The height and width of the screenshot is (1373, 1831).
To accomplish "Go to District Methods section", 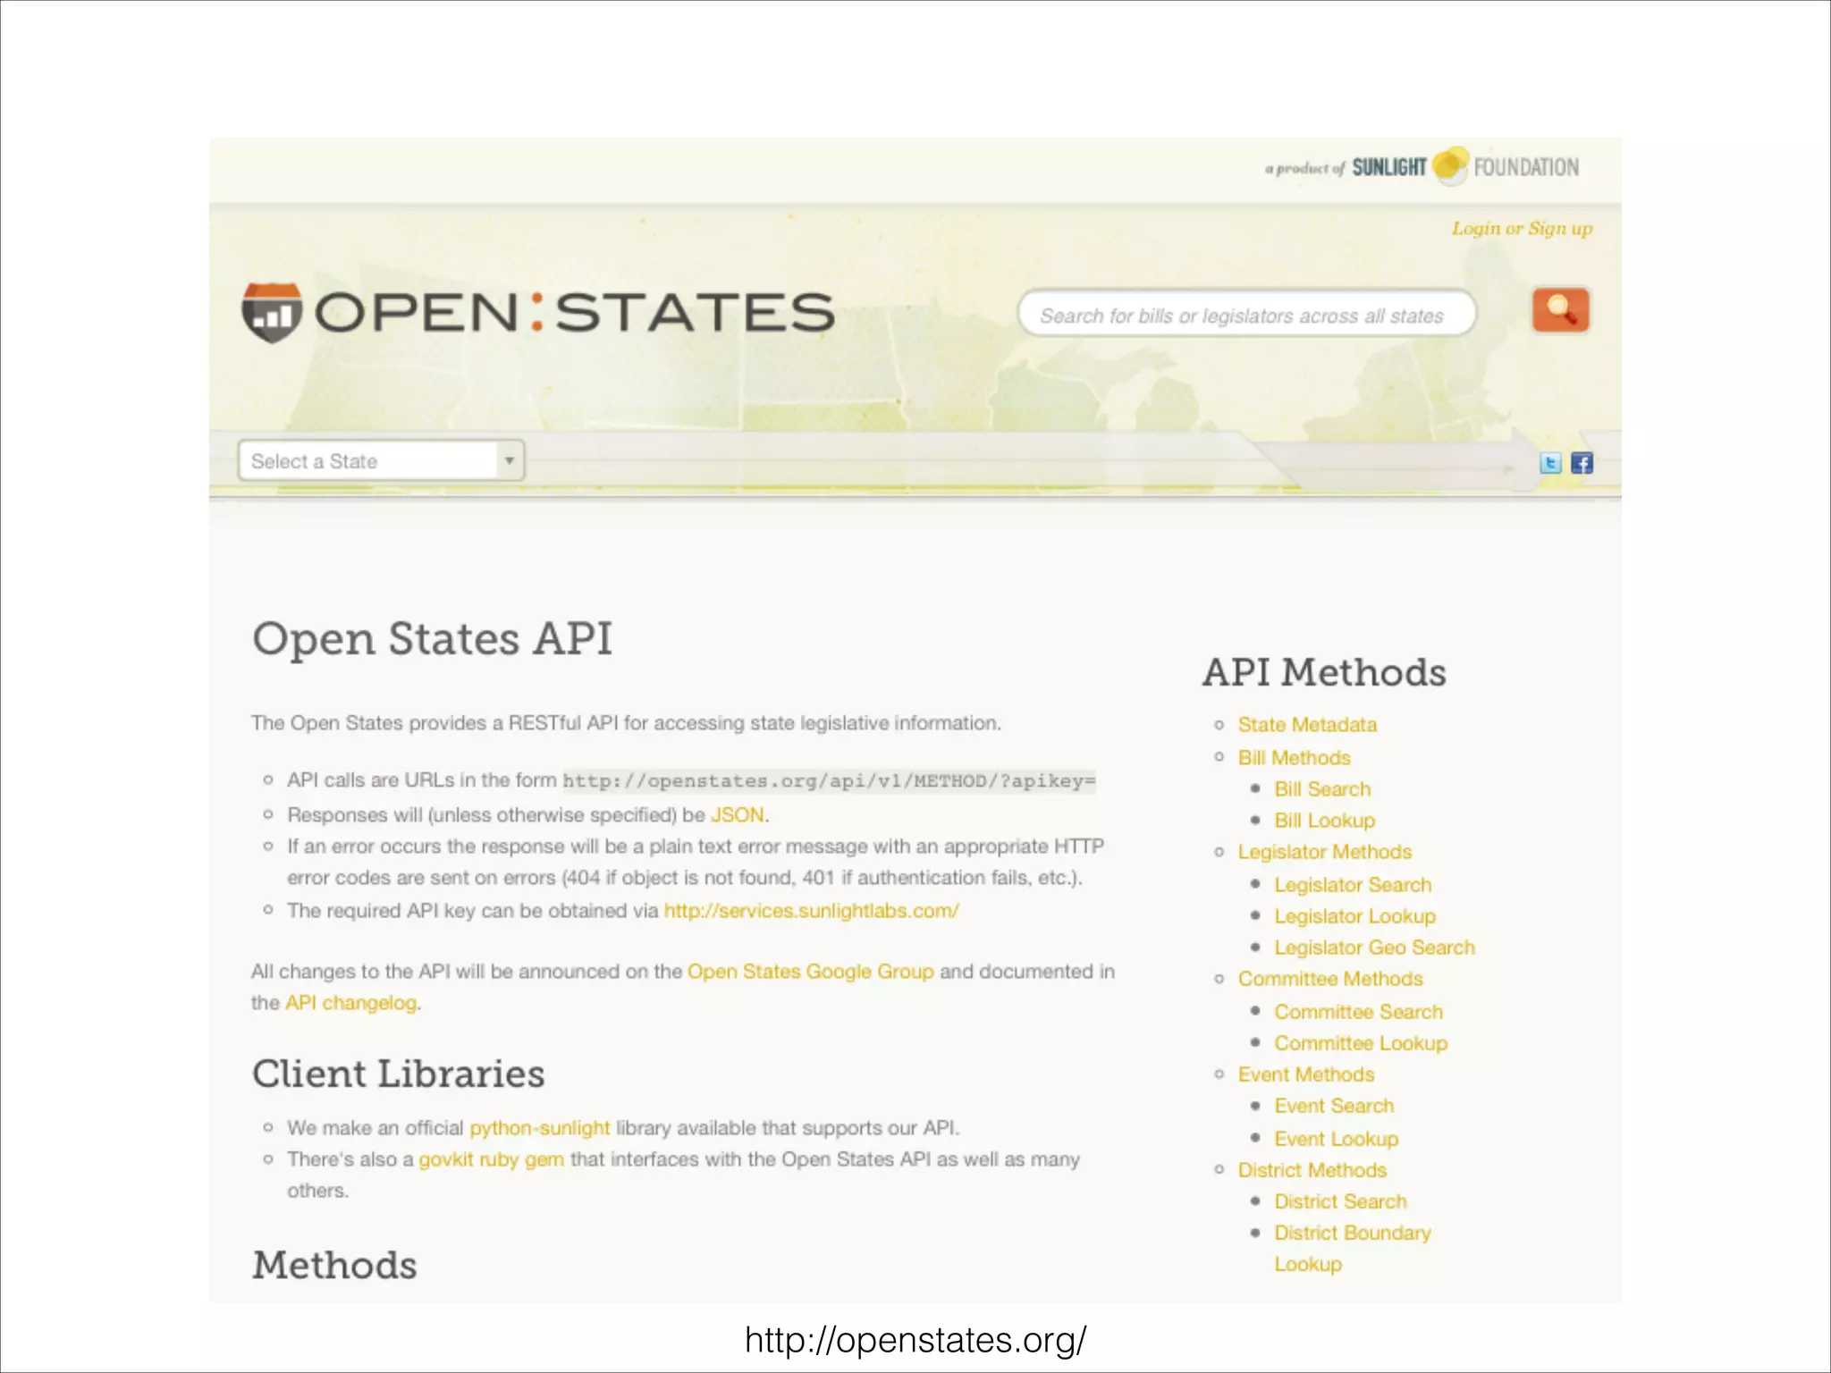I will (1312, 1170).
